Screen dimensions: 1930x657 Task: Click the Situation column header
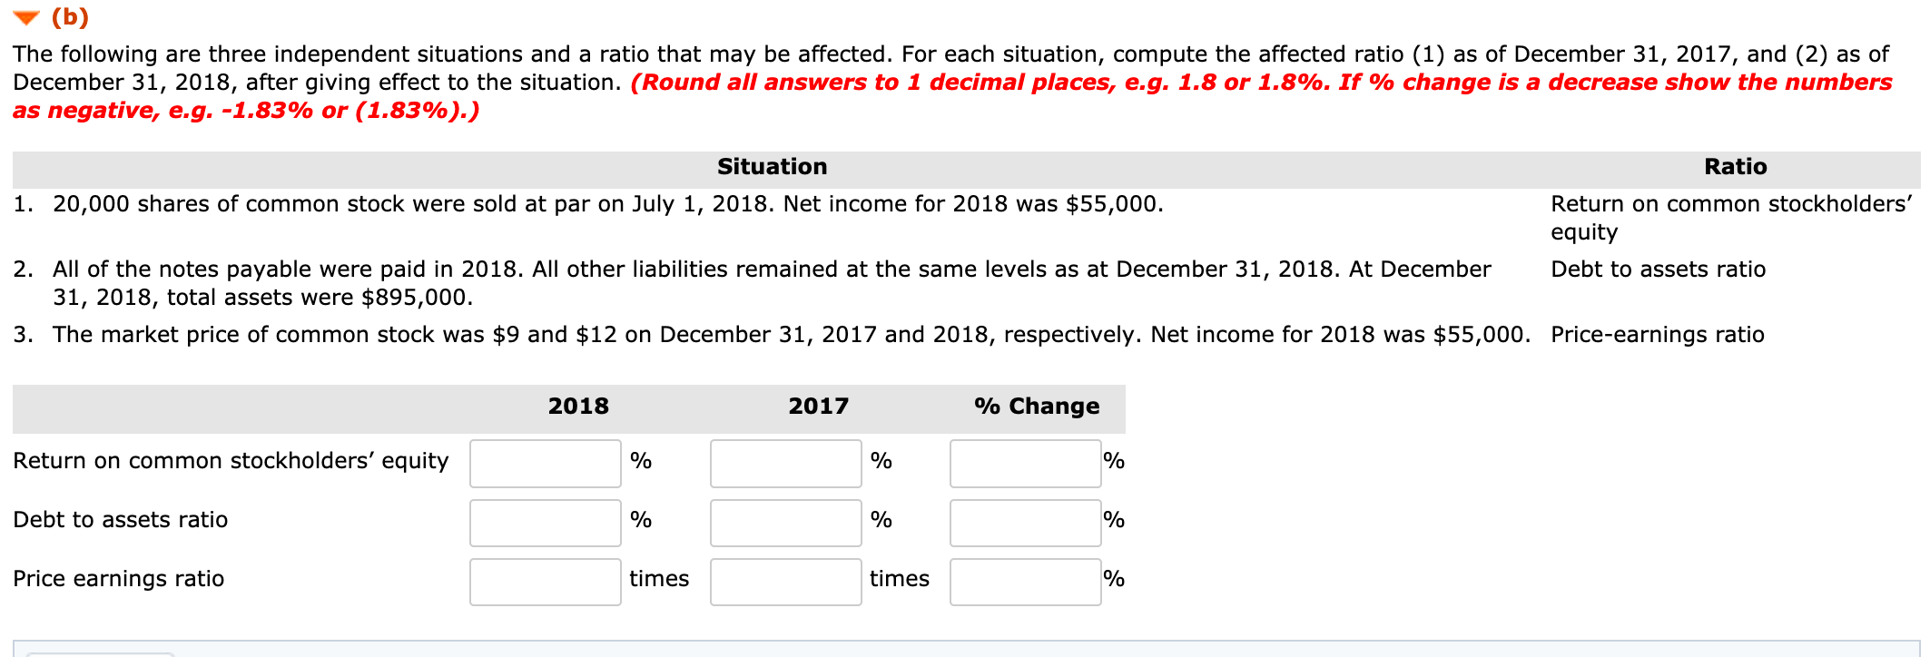(x=771, y=166)
